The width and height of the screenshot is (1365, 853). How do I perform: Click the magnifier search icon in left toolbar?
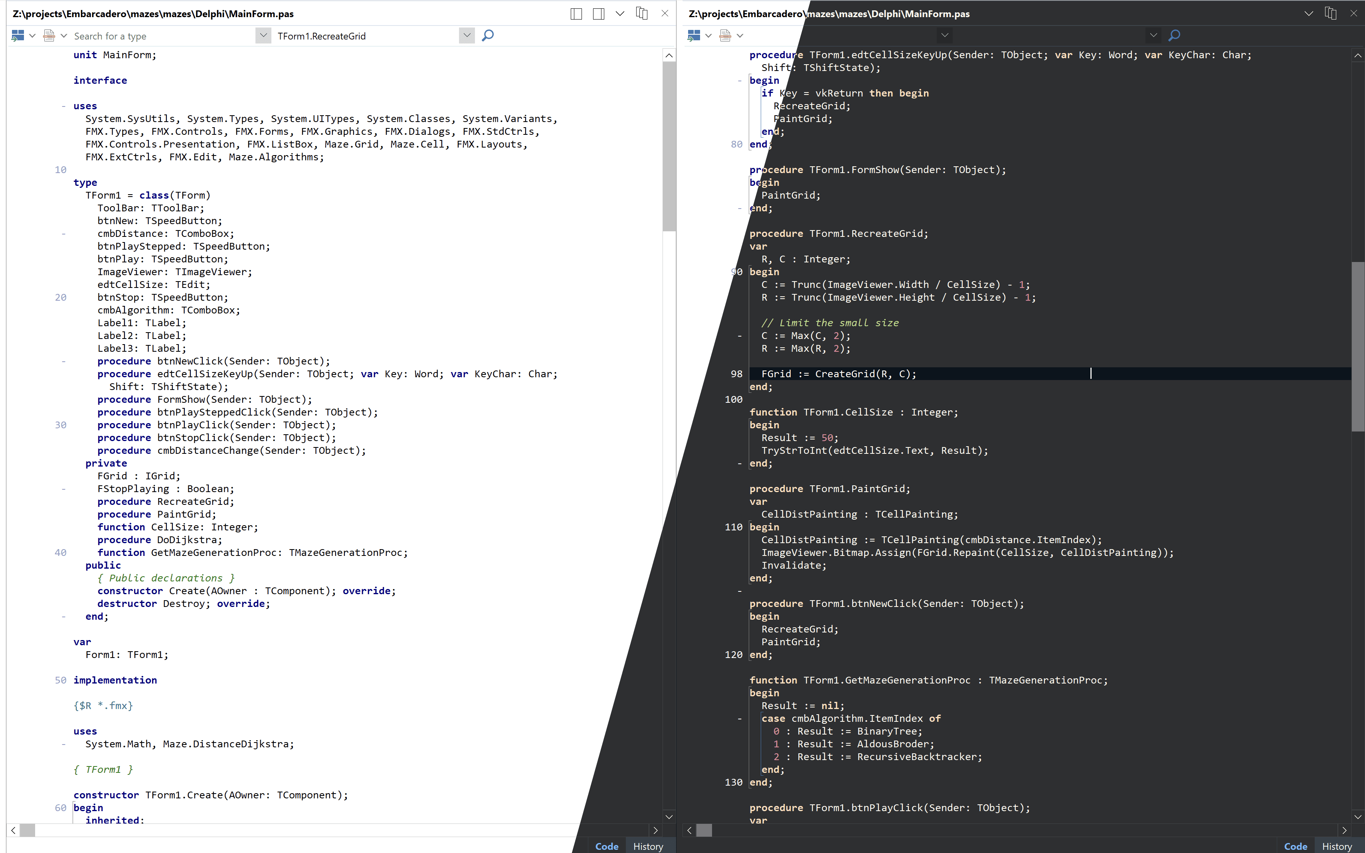pos(488,35)
